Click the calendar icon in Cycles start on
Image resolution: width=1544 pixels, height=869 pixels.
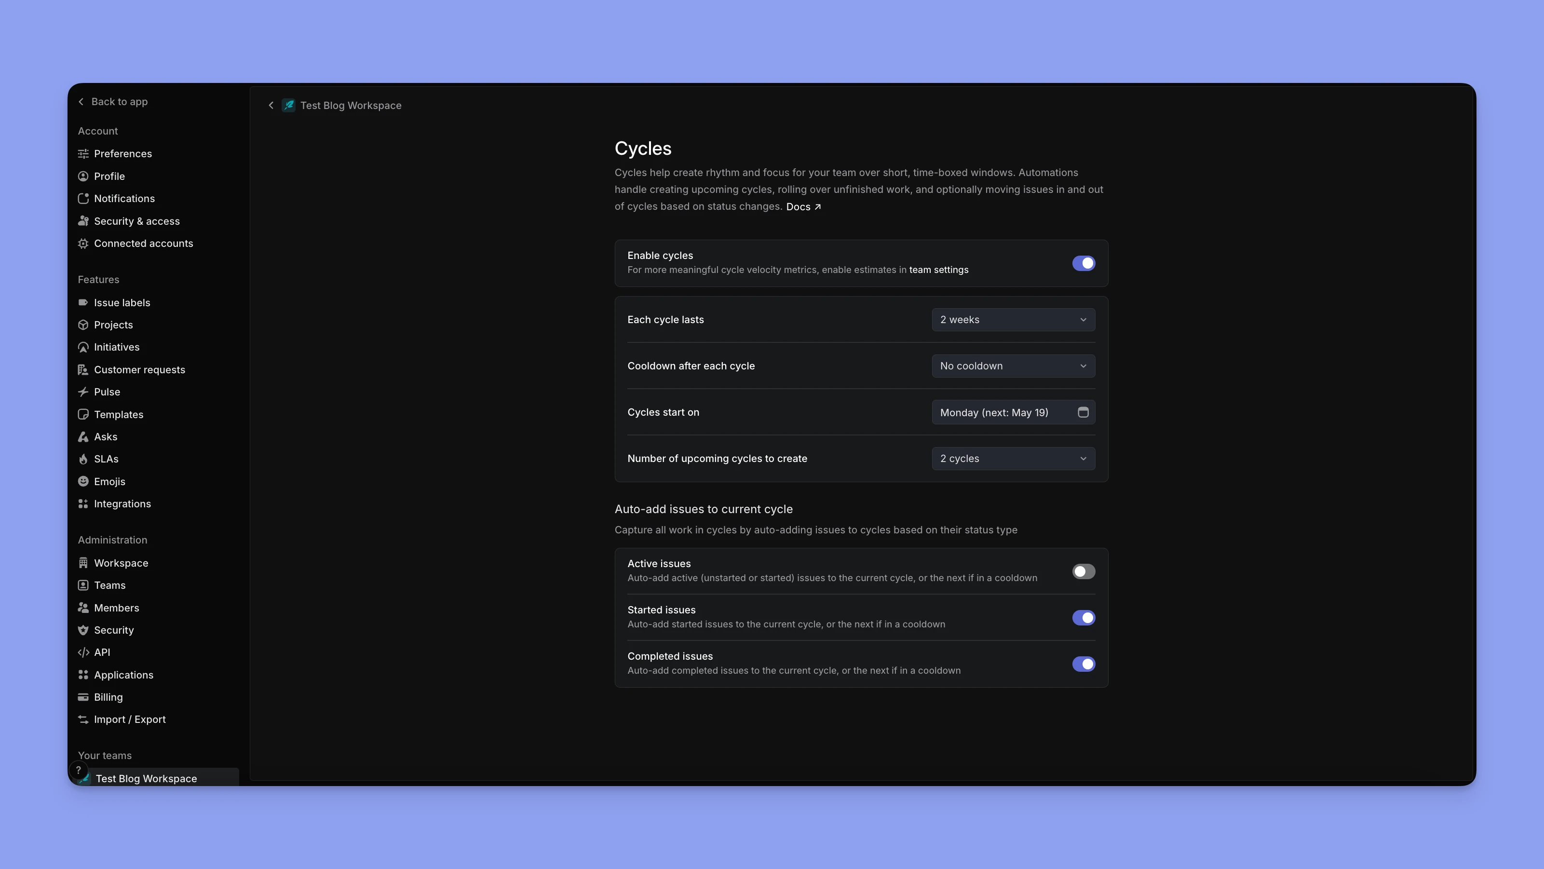1083,412
